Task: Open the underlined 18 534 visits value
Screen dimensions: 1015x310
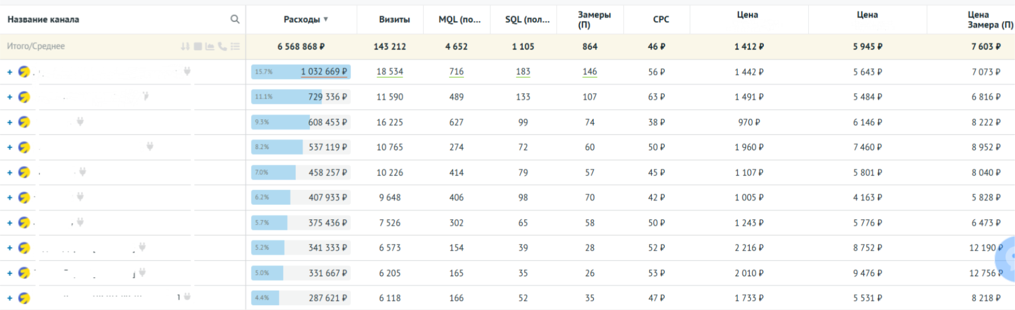Action: [x=390, y=72]
